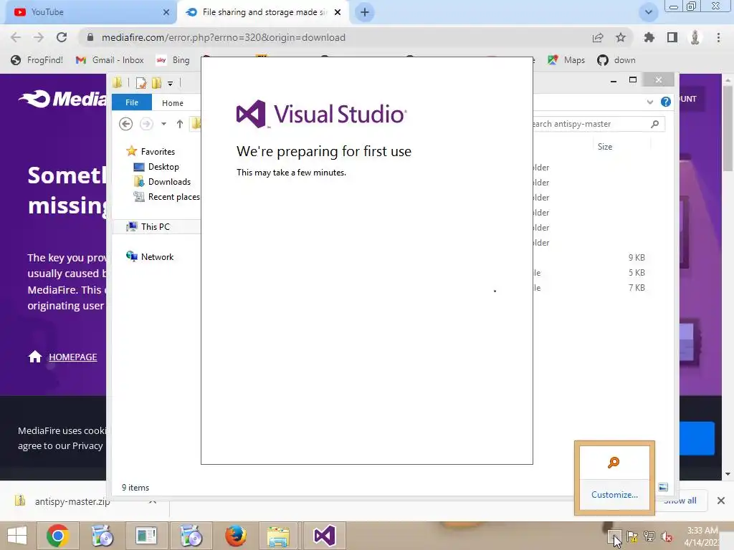Go back in File Explorer
The width and height of the screenshot is (734, 550).
[125, 124]
